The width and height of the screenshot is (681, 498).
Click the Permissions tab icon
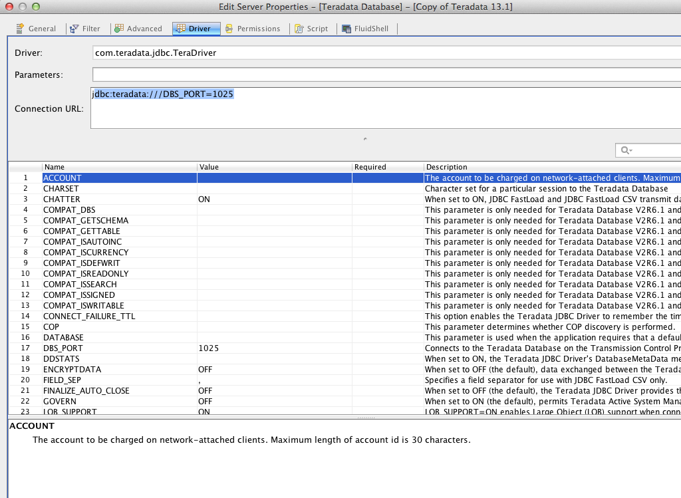click(x=229, y=29)
